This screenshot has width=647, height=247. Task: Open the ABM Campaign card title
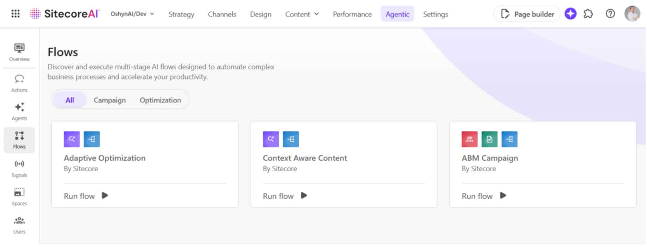pos(490,158)
